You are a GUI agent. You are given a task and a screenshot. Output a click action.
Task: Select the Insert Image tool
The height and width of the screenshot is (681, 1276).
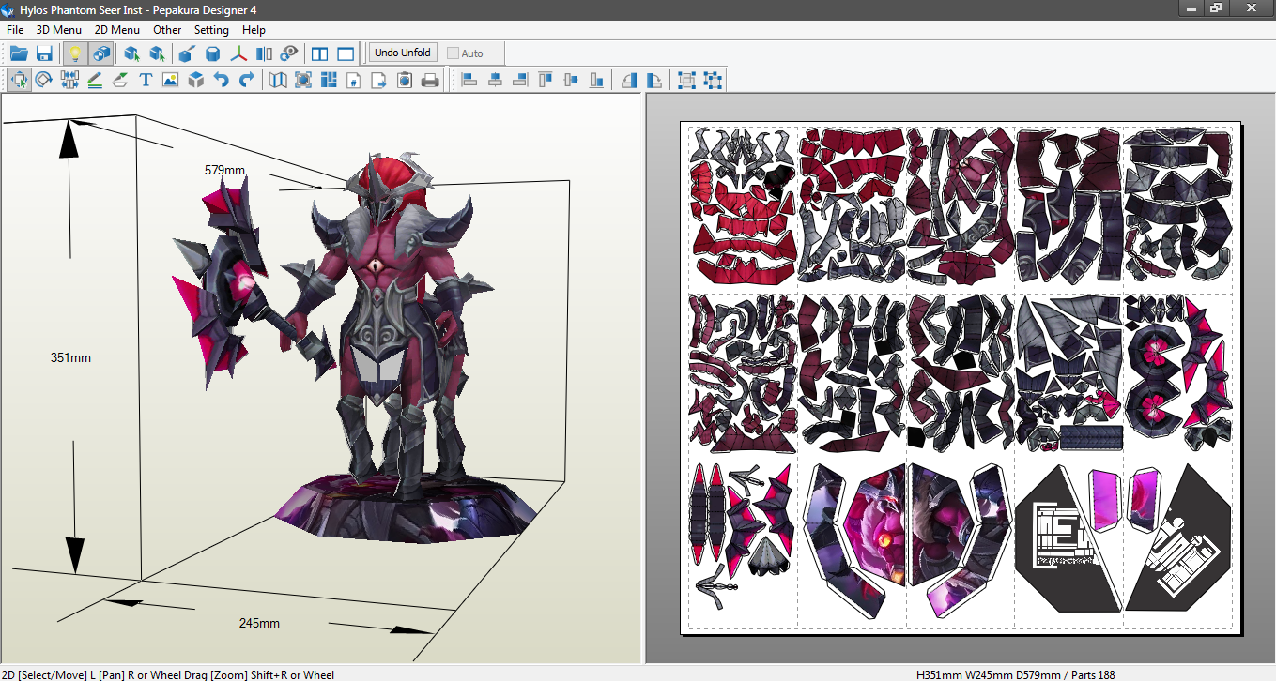(170, 79)
